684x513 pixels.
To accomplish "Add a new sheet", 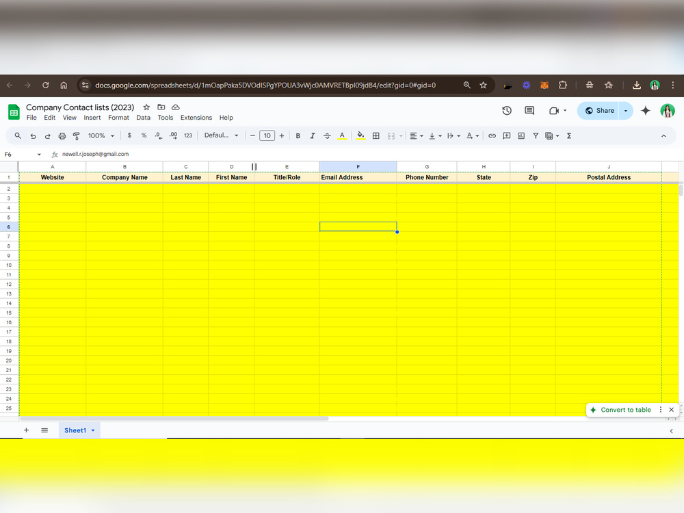I will [26, 430].
